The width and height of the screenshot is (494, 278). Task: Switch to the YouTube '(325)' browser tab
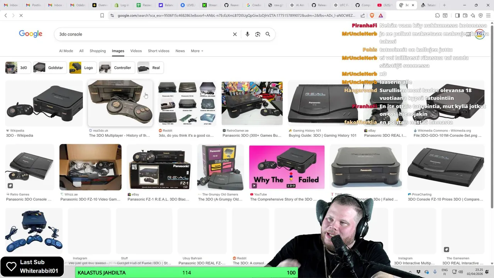pos(385,5)
